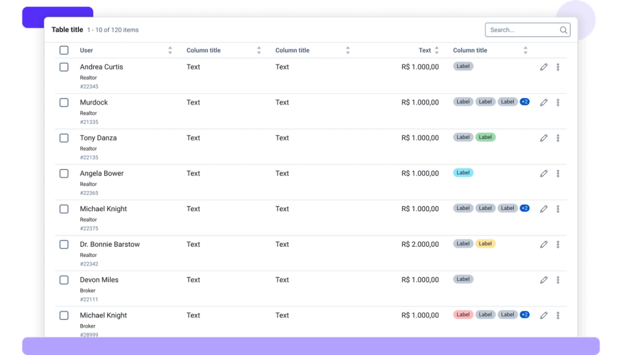Image resolution: width=622 pixels, height=355 pixels.
Task: Open user record #22345 under Andrea Curtis
Action: 89,86
